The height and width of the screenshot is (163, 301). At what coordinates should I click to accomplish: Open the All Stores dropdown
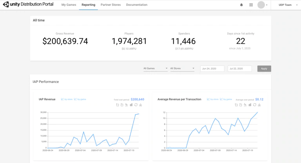coord(182,68)
